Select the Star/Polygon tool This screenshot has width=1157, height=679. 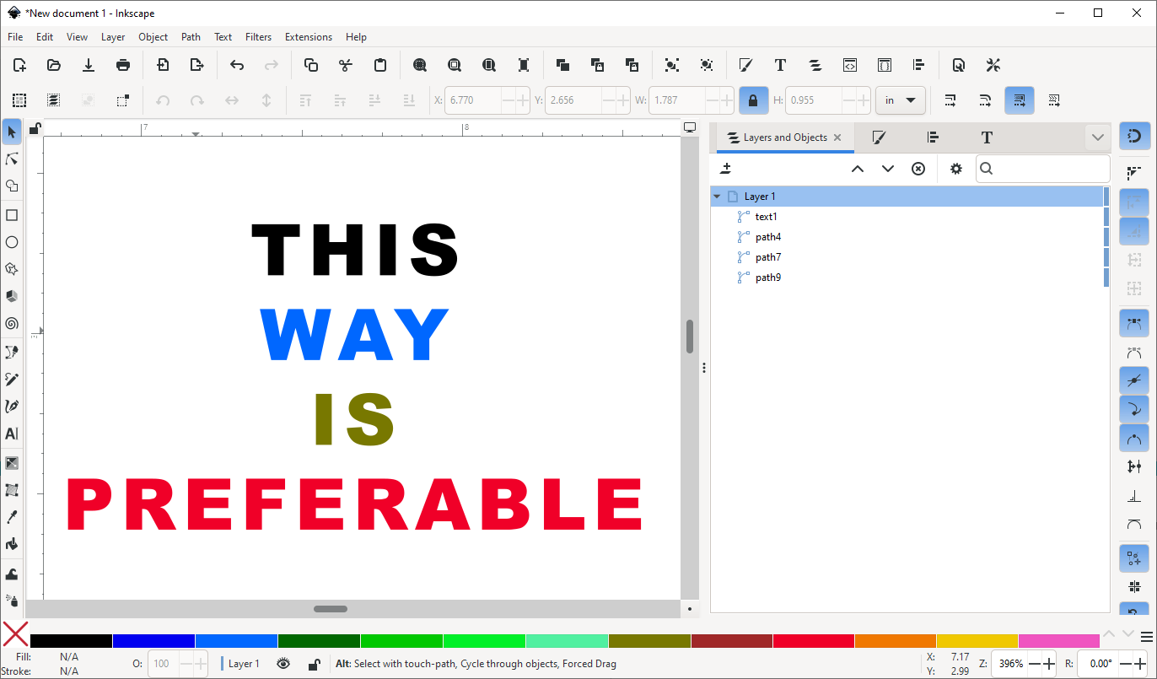tap(12, 269)
